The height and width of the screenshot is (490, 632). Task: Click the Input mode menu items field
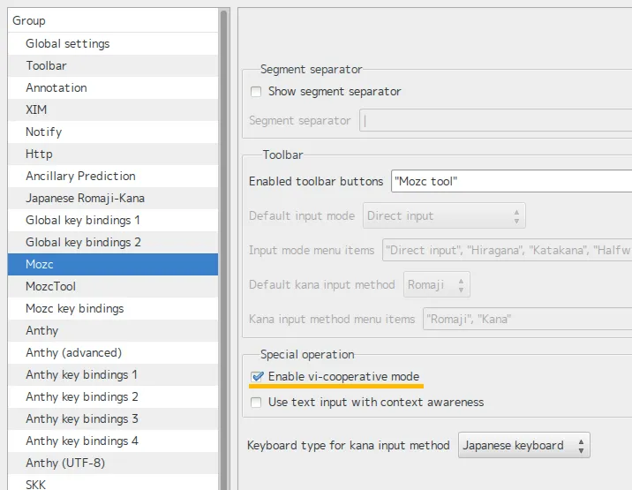507,251
